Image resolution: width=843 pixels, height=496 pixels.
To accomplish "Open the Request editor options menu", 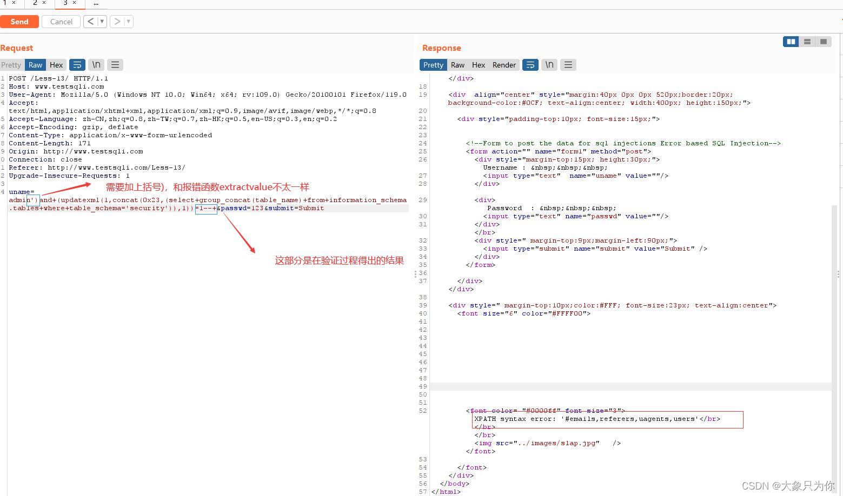I will (x=115, y=65).
